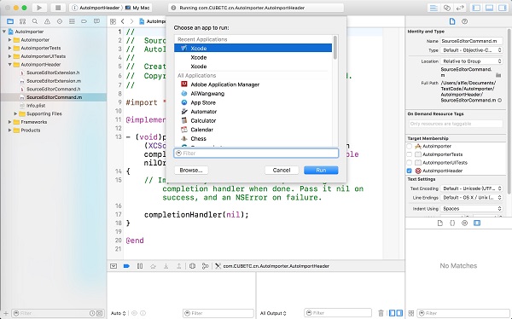512x319 pixels.
Task: Select the Assistant editor button
Action: click(x=446, y=8)
